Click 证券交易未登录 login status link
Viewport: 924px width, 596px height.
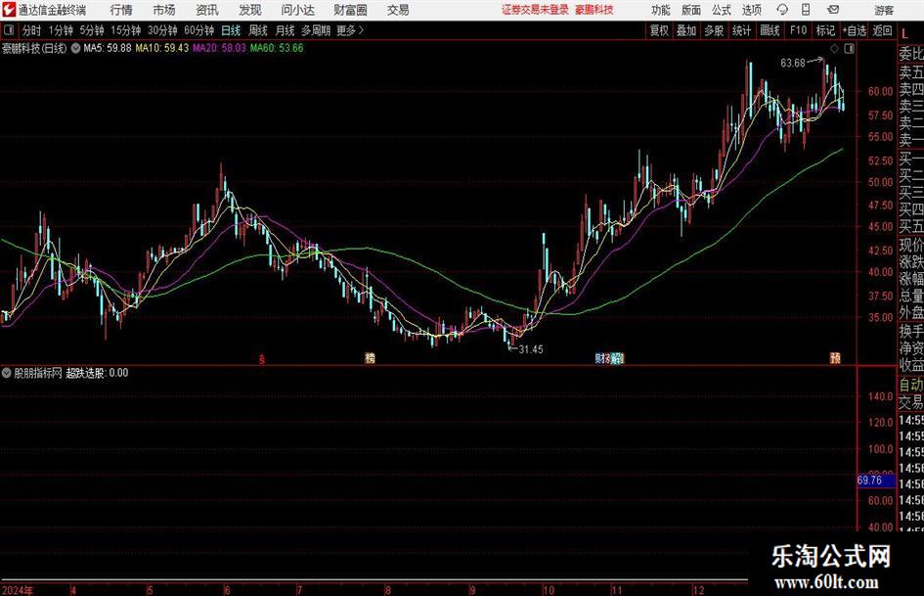535,10
